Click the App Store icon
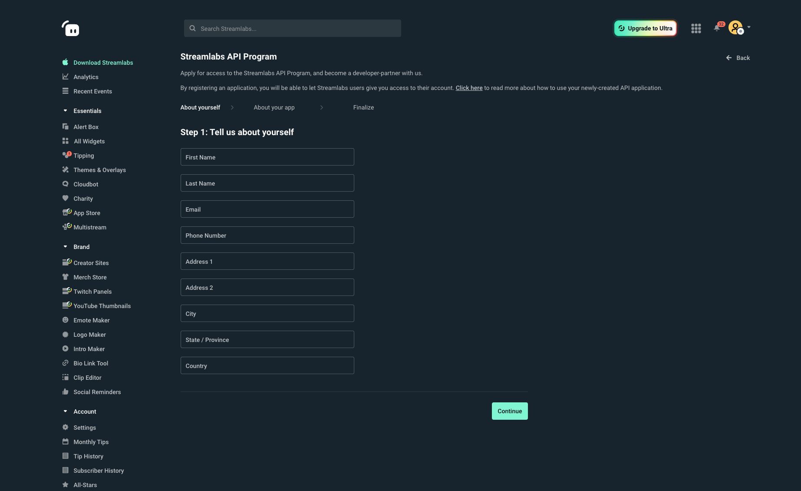The width and height of the screenshot is (801, 491). (66, 212)
